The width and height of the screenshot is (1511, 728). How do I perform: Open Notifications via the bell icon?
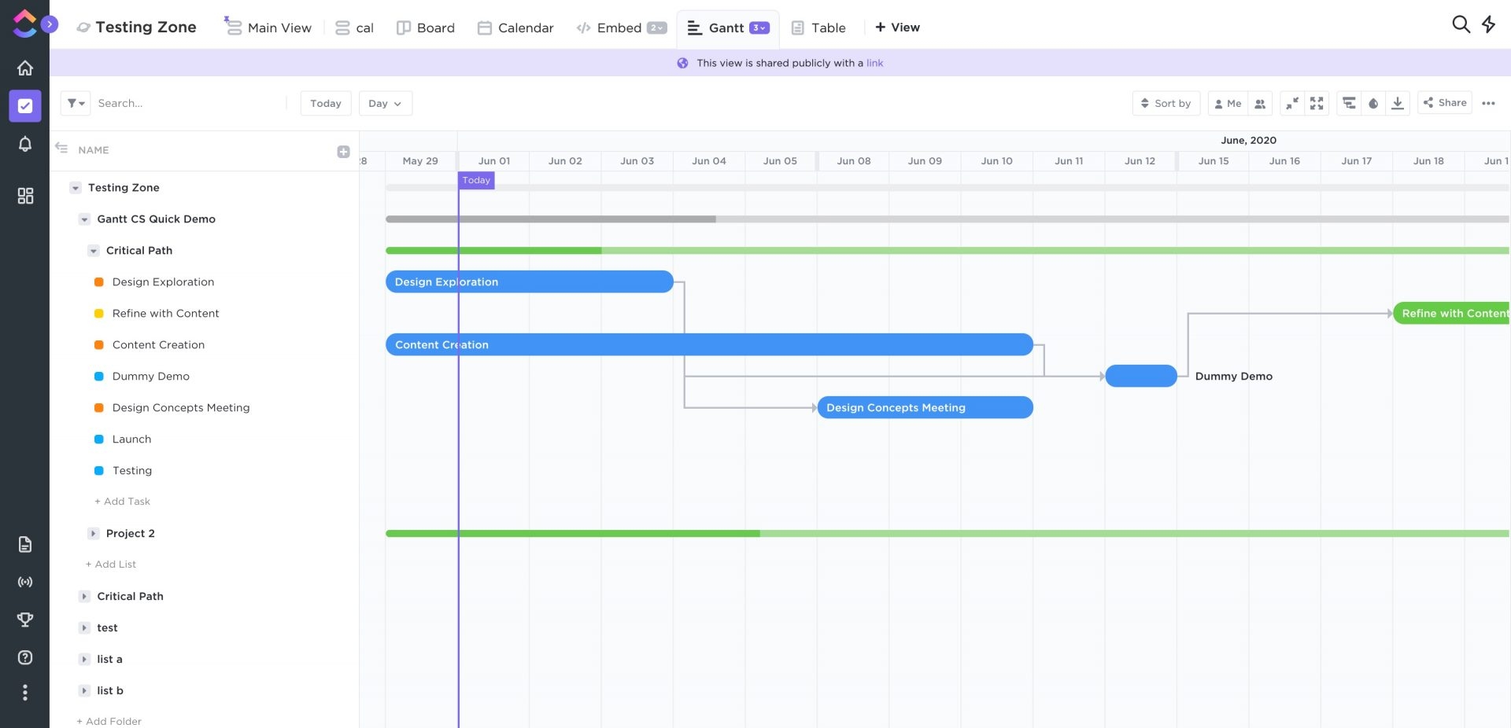coord(25,144)
